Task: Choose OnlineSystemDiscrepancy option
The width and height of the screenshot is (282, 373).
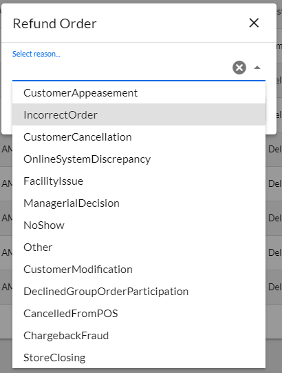Action: (139, 159)
